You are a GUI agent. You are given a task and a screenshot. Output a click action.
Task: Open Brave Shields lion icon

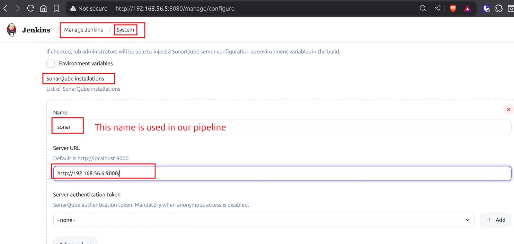(453, 9)
